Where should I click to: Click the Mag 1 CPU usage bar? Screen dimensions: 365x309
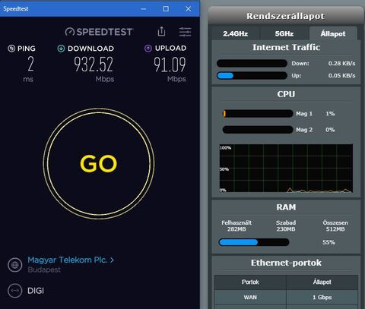point(258,113)
